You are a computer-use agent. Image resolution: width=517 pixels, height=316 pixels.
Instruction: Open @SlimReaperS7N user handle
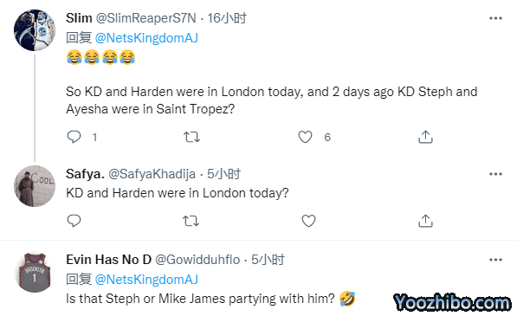click(146, 18)
